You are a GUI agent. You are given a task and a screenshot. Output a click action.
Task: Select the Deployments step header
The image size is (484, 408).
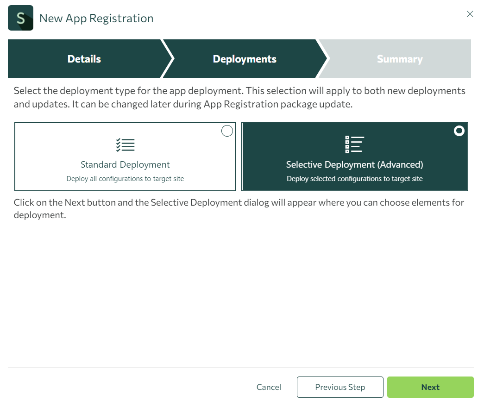click(x=244, y=59)
